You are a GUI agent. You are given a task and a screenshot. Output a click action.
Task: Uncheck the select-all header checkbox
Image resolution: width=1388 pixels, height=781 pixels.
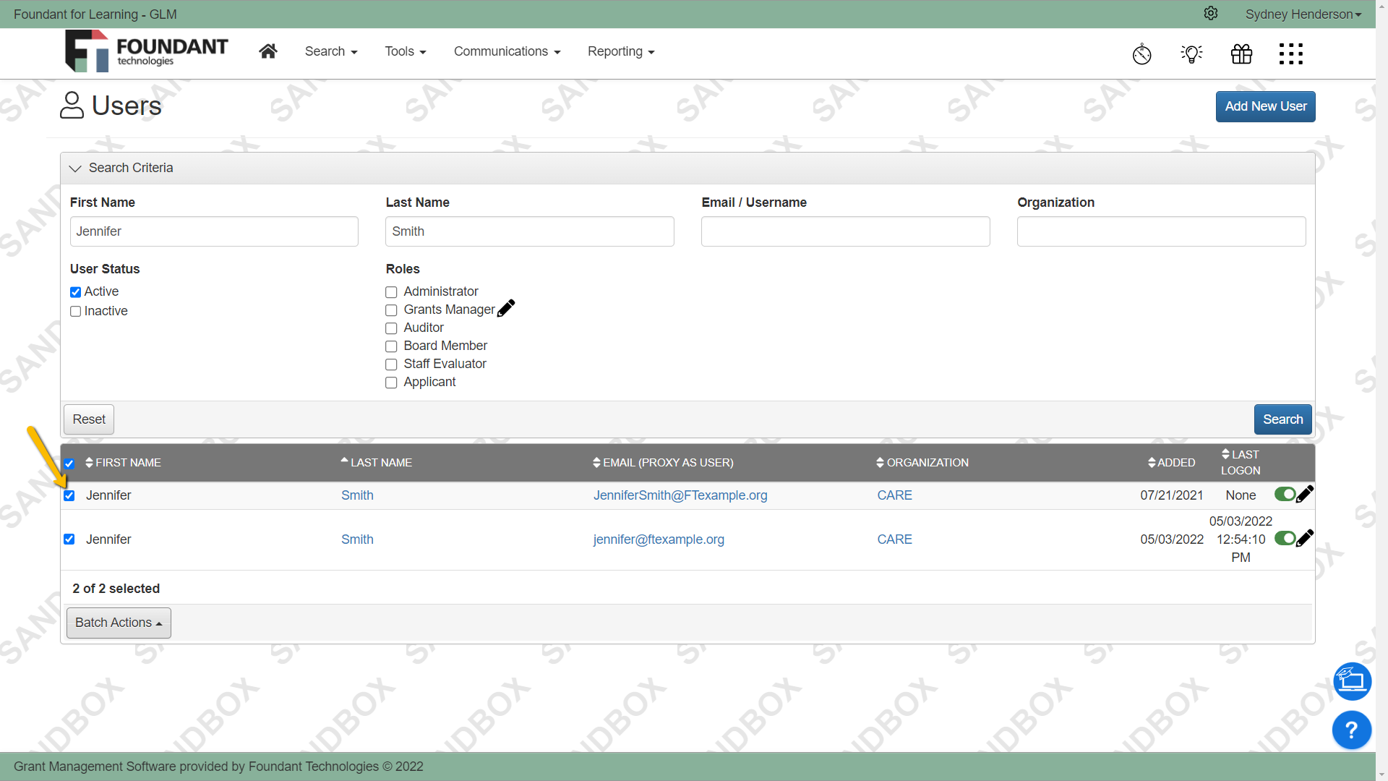(69, 464)
